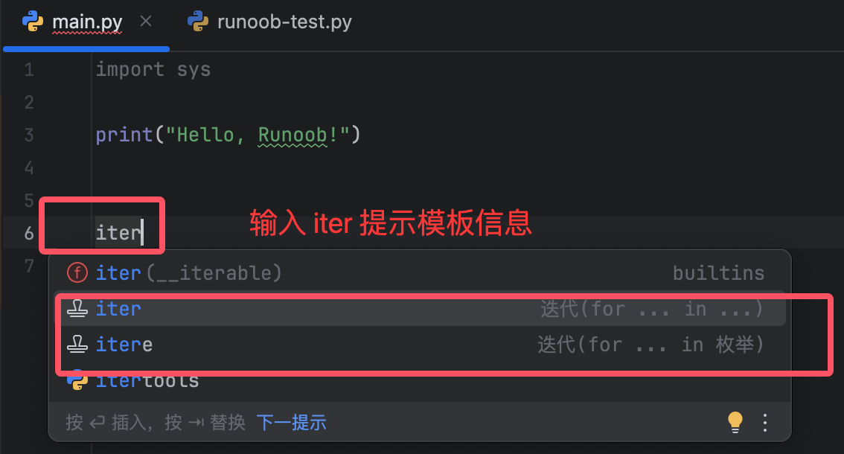844x454 pixels.
Task: Click line number 3 in the gutter
Action: point(29,135)
